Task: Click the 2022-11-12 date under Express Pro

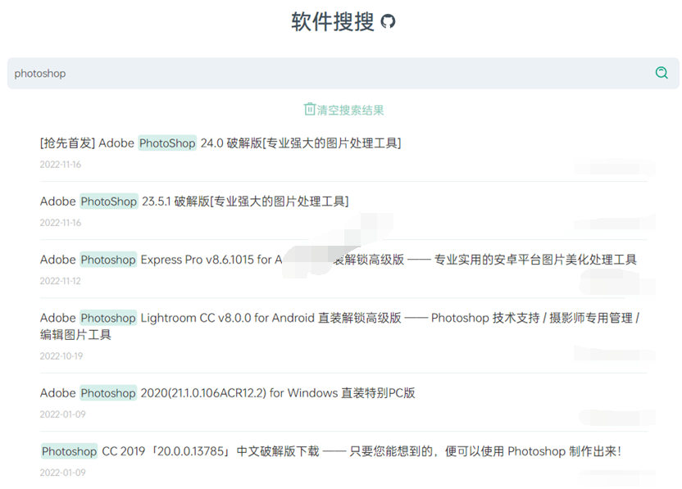Action: point(61,281)
